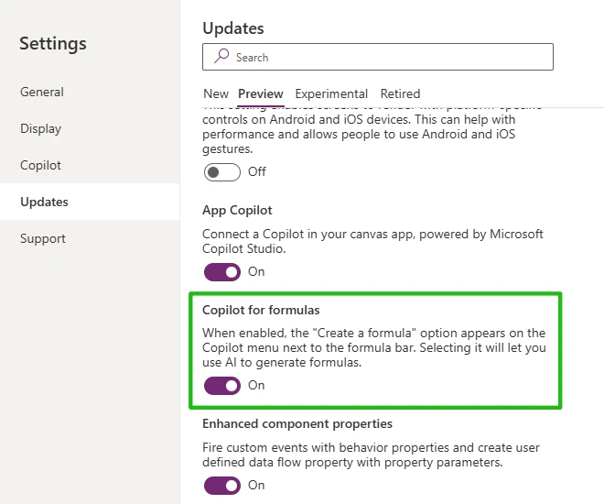Switch to the New tab
604x504 pixels.
point(216,93)
